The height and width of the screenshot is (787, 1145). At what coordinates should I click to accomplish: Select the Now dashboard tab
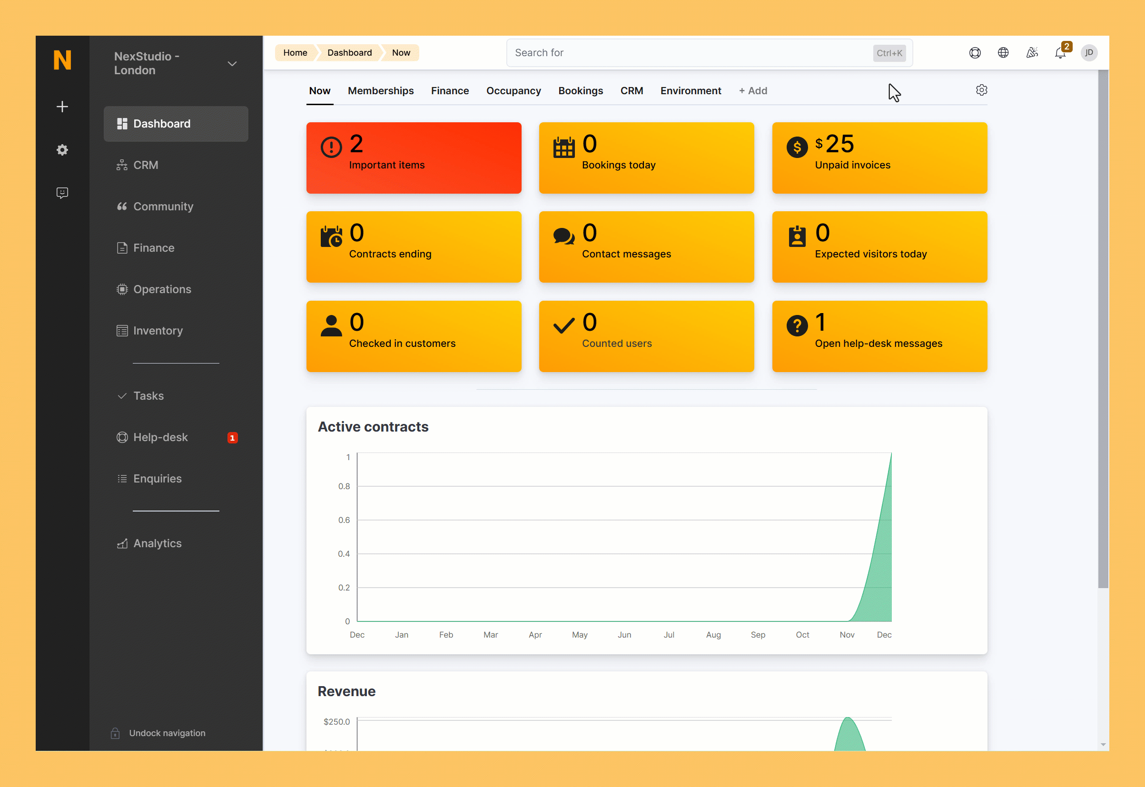[319, 91]
